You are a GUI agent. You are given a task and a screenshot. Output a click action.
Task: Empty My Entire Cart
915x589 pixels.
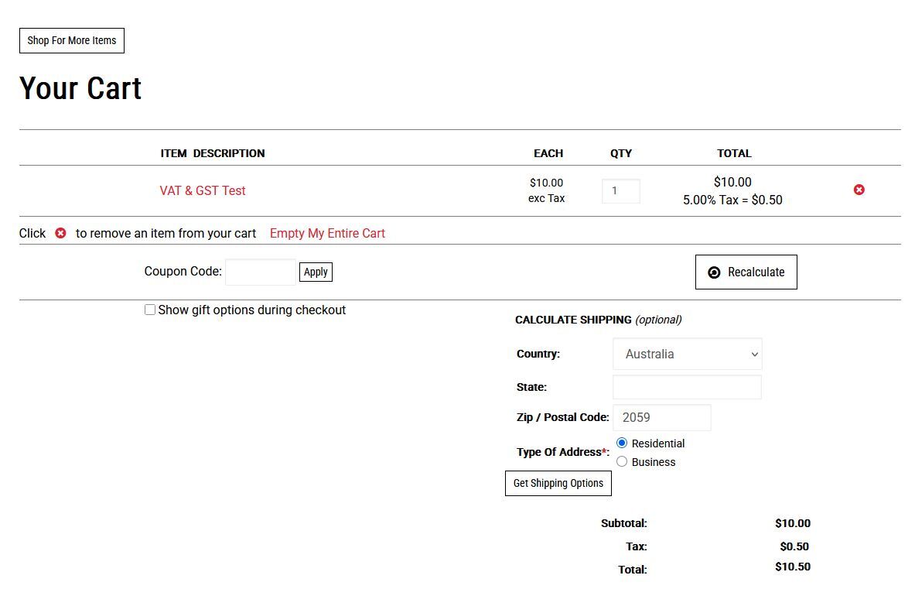[327, 233]
